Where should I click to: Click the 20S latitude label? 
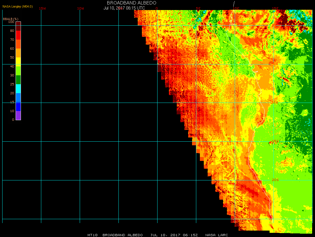click(275, 180)
